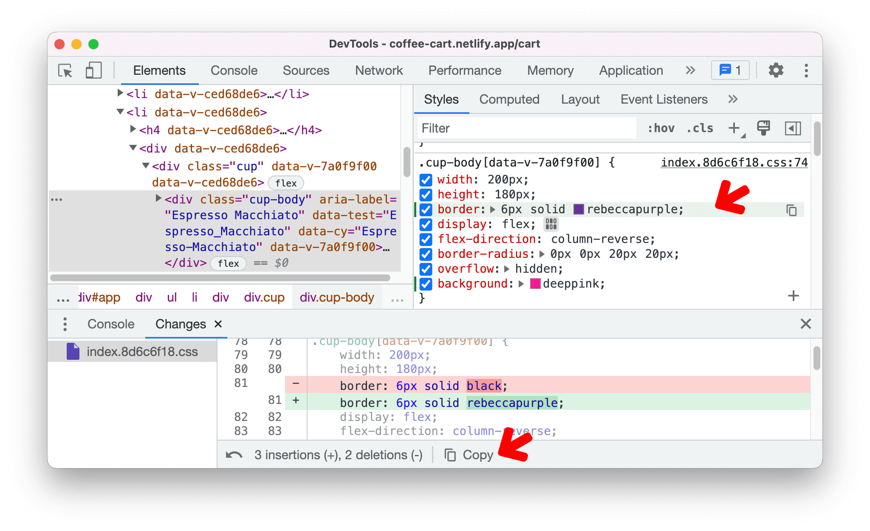Click the element picker icon
Screen dimensions: 870x531
[x=65, y=70]
